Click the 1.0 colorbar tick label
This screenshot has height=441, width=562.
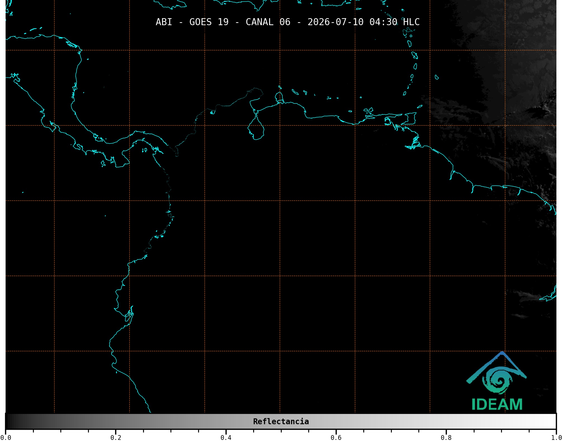point(556,438)
